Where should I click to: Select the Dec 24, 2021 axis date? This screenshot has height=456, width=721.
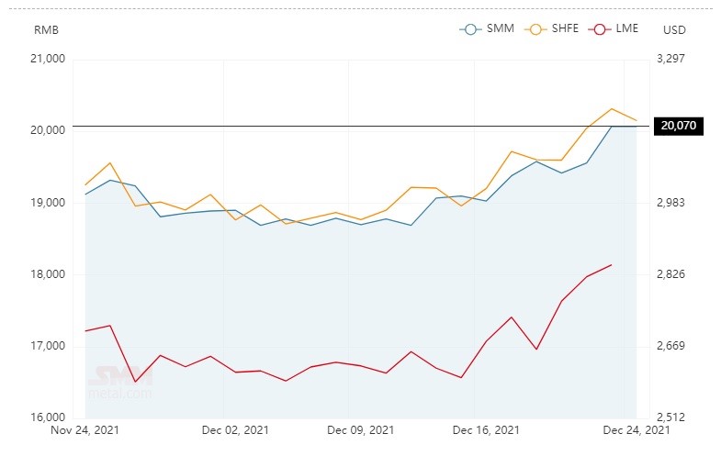point(637,430)
